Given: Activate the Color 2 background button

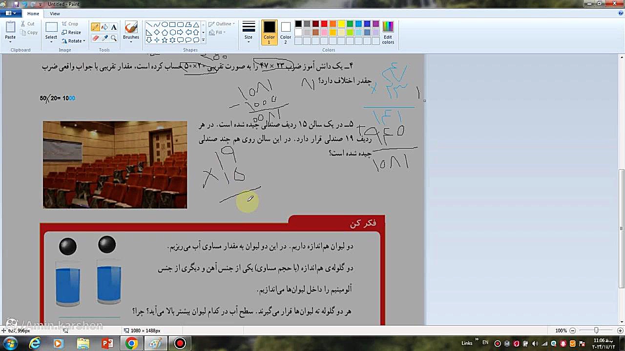Looking at the screenshot, I should 286,33.
